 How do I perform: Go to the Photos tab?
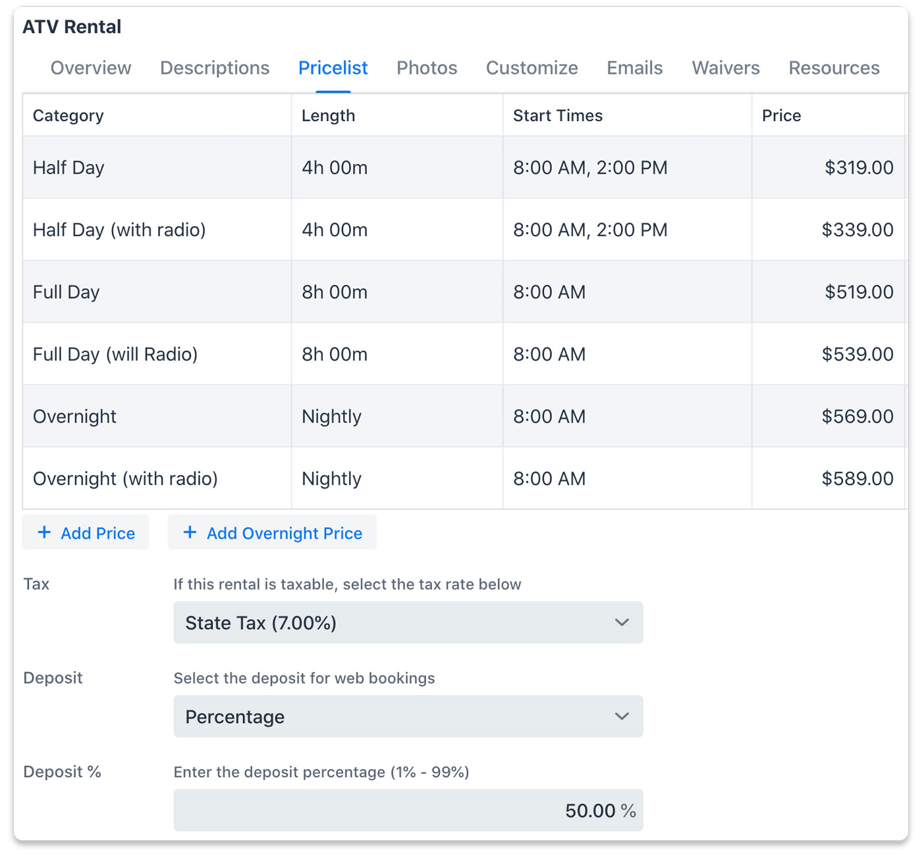[x=427, y=68]
